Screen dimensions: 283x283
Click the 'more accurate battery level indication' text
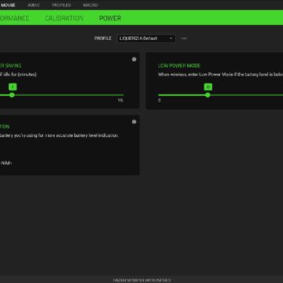coord(82,135)
